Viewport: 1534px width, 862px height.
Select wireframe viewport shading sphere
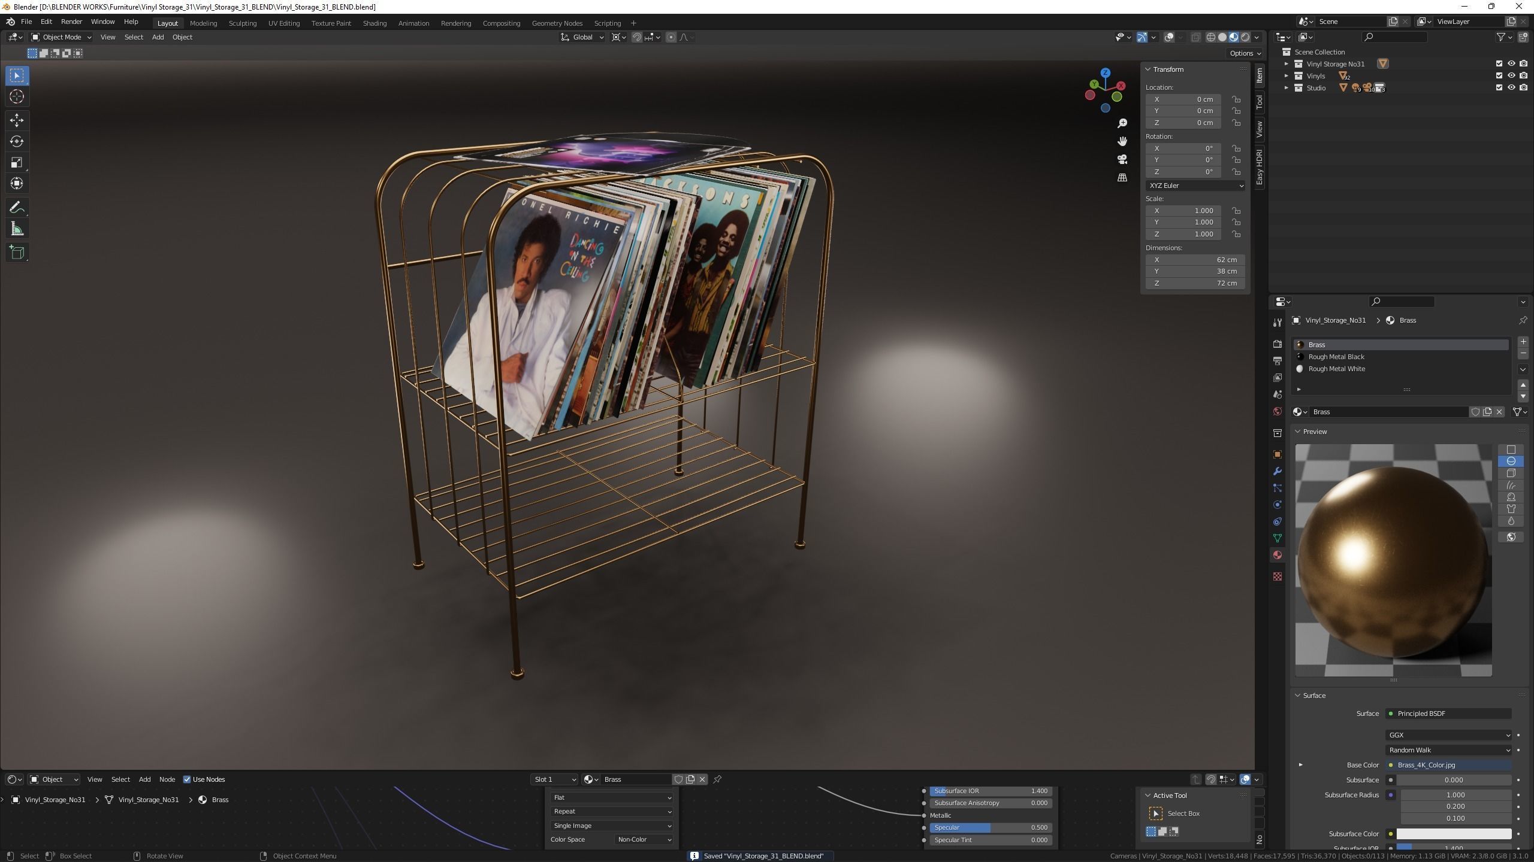coord(1211,37)
